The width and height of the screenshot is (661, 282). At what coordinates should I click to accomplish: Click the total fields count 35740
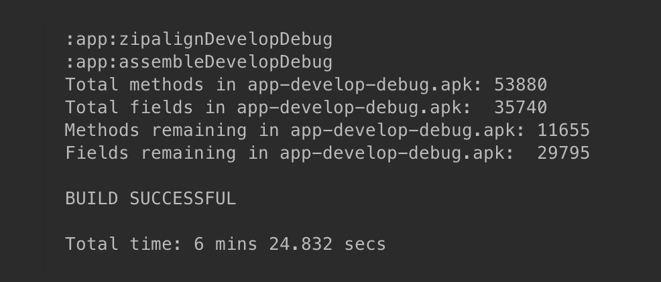click(x=520, y=108)
